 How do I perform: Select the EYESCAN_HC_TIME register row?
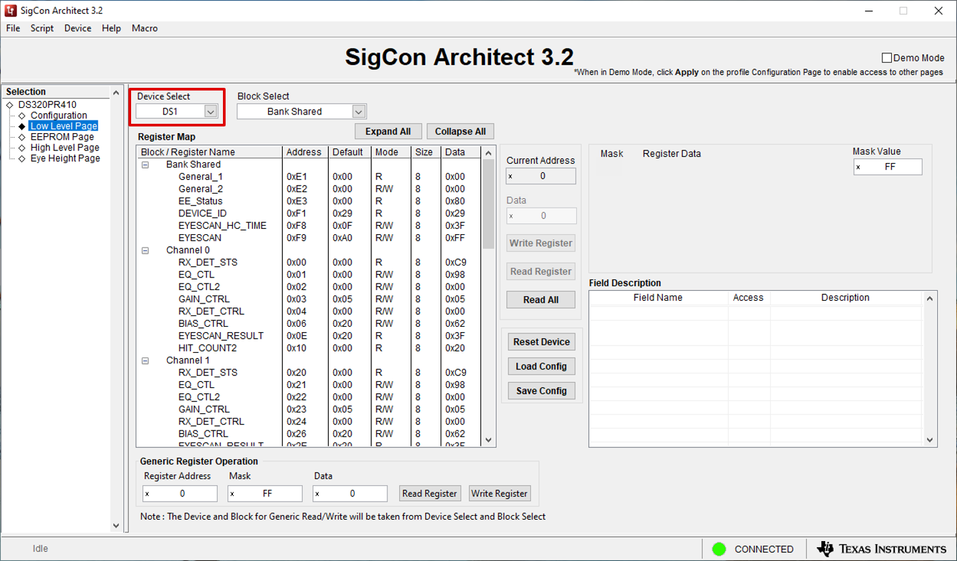[x=310, y=226]
